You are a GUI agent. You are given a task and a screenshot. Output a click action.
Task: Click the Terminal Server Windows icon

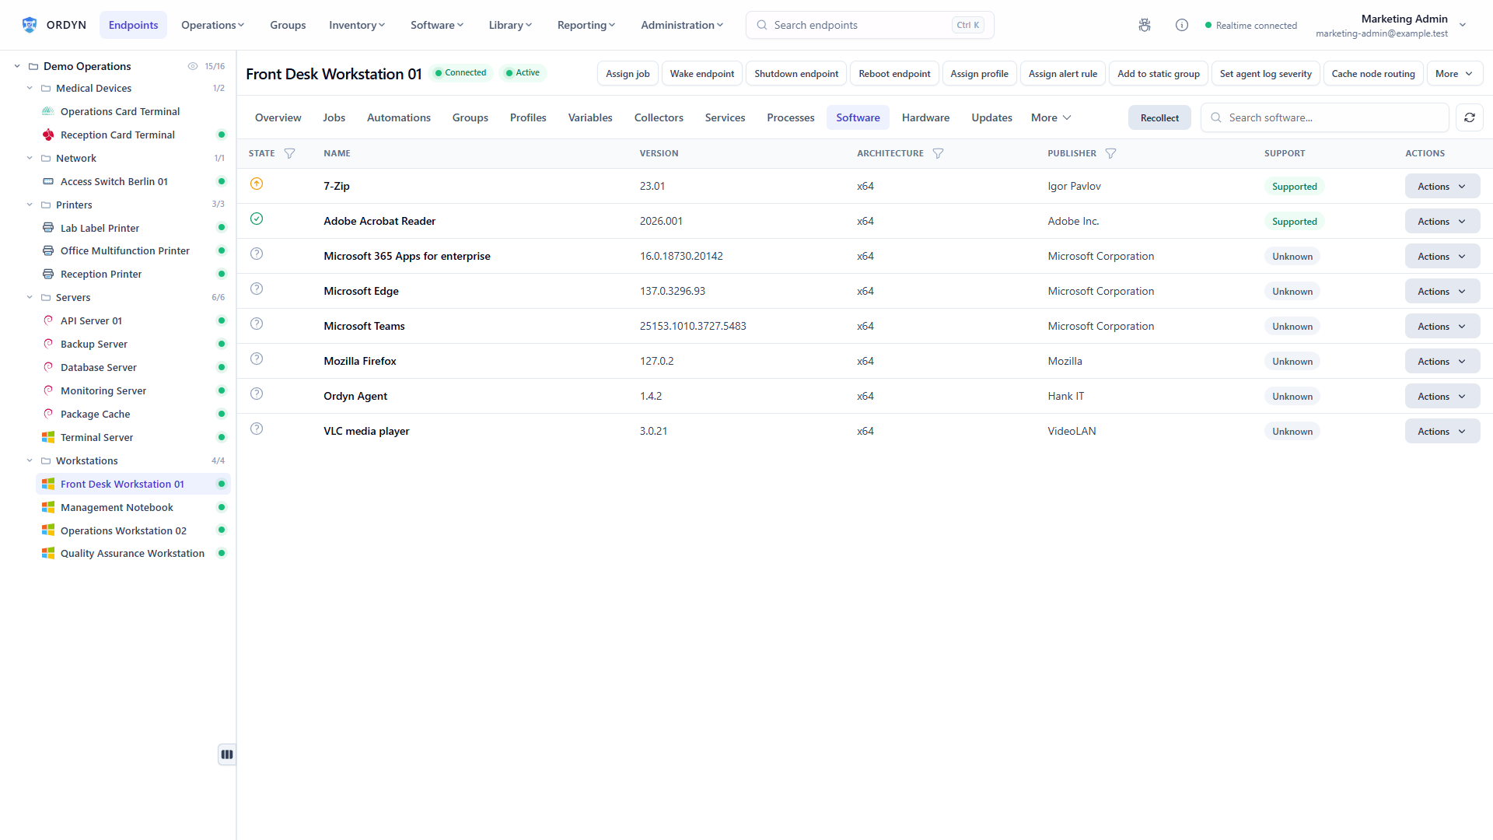click(x=48, y=437)
